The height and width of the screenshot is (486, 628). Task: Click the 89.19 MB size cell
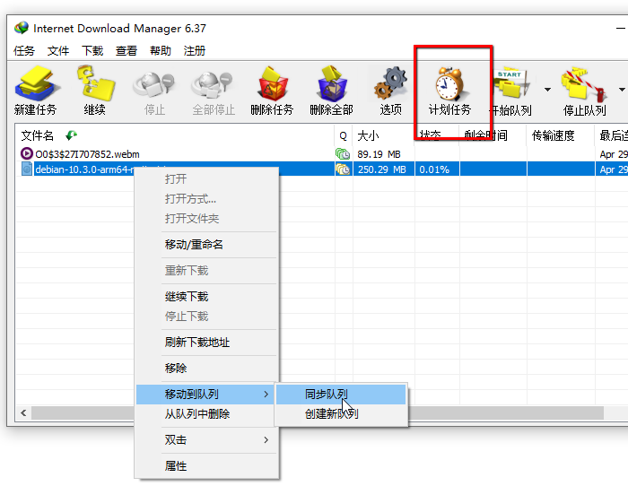[x=379, y=154]
